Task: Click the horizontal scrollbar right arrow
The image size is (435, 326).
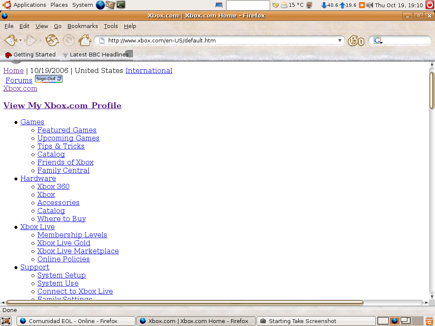Action: click(x=427, y=302)
